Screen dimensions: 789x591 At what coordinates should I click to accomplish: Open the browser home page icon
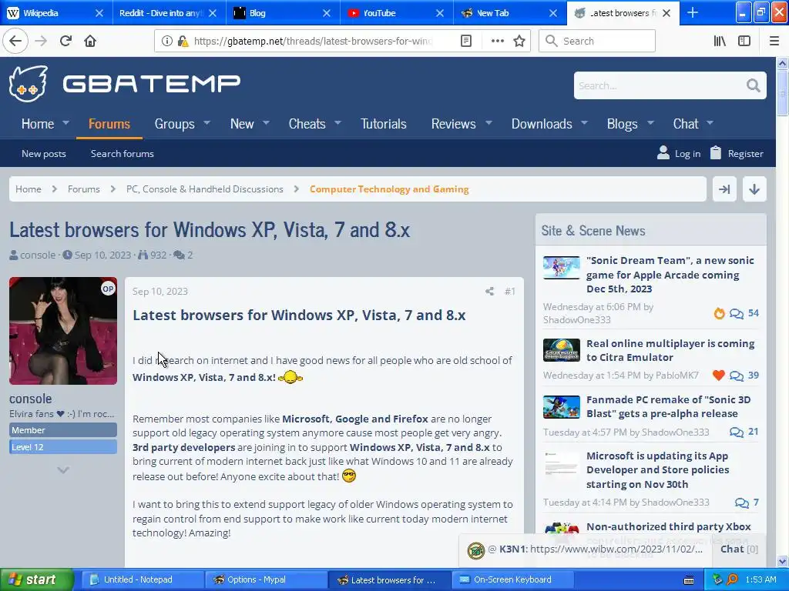click(90, 41)
